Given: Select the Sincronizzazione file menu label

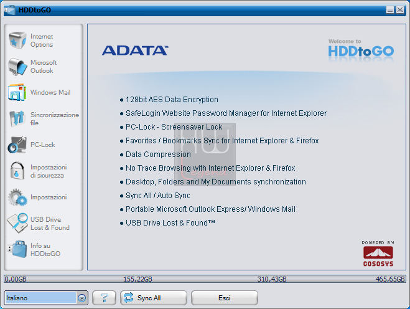Looking at the screenshot, I should coord(55,118).
